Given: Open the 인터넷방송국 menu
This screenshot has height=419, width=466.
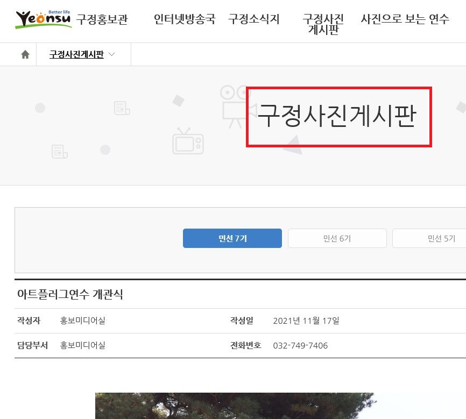Looking at the screenshot, I should pyautogui.click(x=184, y=19).
